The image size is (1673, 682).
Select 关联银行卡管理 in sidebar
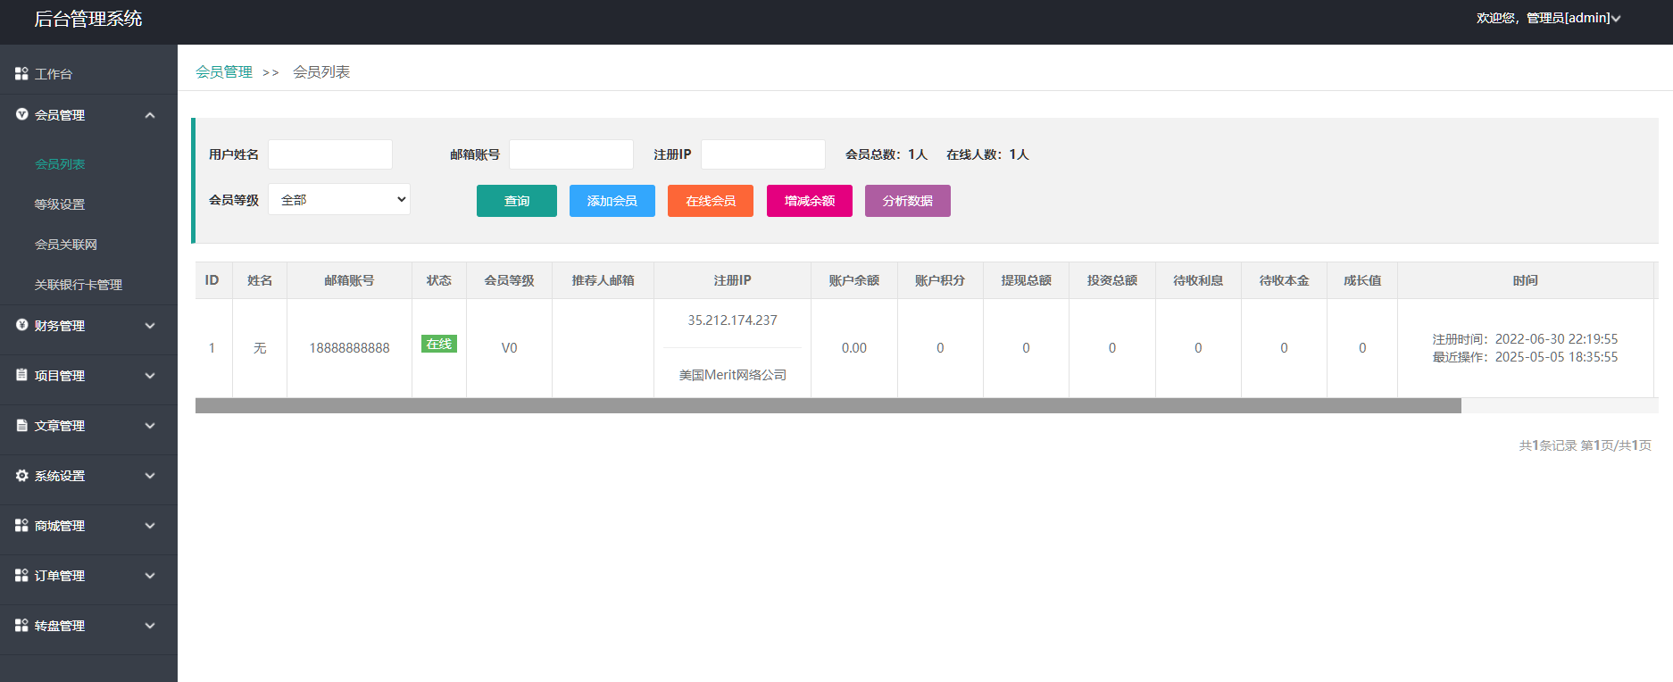click(79, 285)
